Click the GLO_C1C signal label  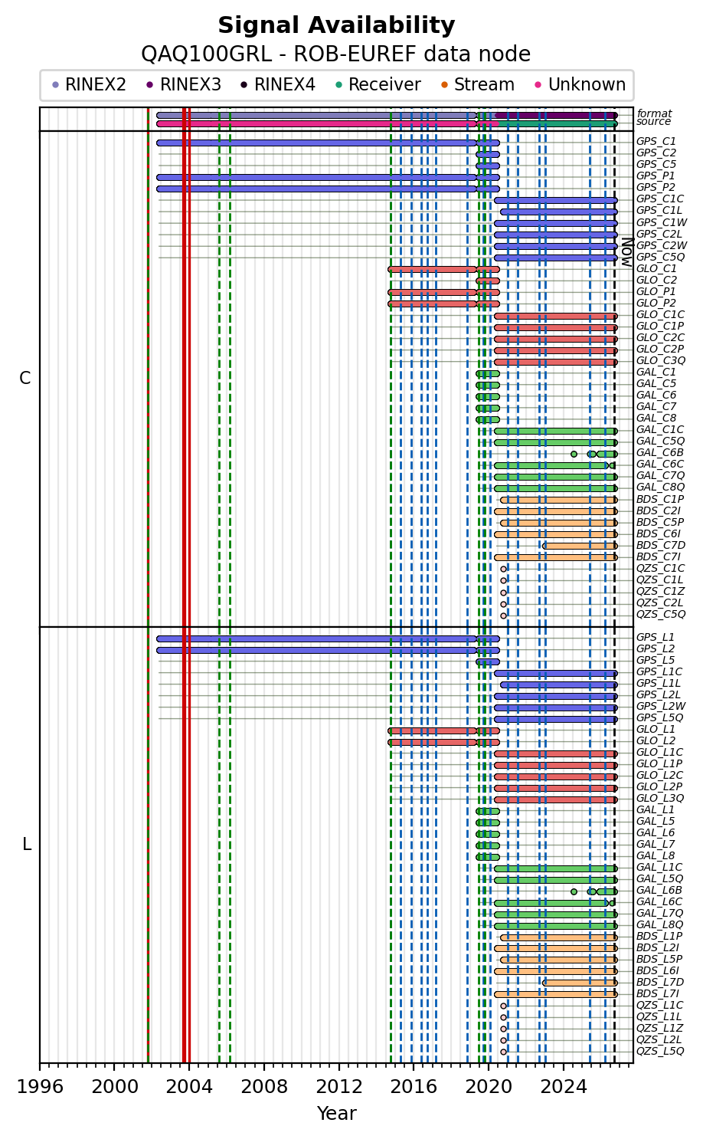coord(660,315)
